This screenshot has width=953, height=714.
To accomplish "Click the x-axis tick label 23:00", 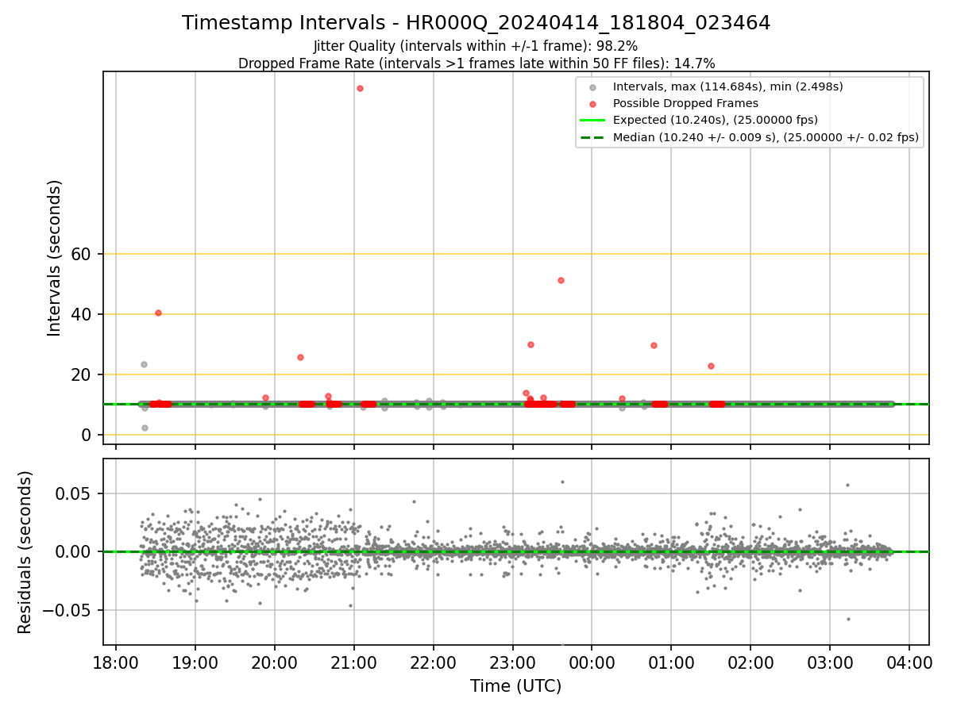I will point(513,662).
